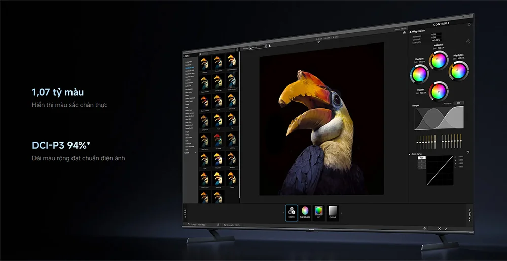This screenshot has height=261, width=507.
Task: Click the checkmark to apply the look
Action: coord(446,229)
